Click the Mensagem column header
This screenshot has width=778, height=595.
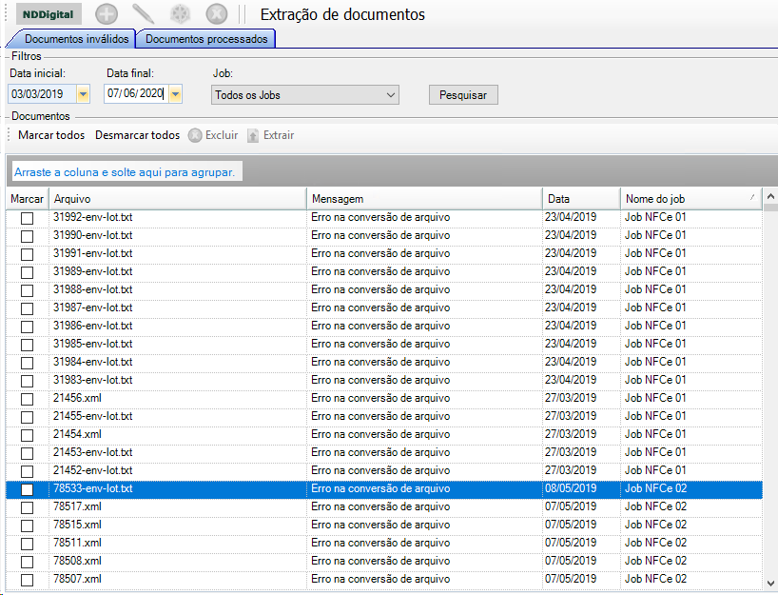[424, 199]
